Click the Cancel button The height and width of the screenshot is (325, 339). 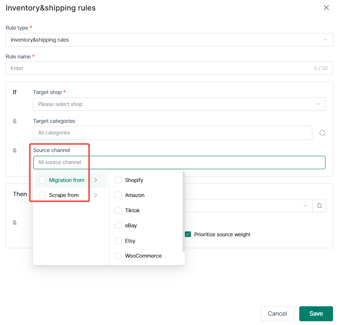[x=277, y=313]
